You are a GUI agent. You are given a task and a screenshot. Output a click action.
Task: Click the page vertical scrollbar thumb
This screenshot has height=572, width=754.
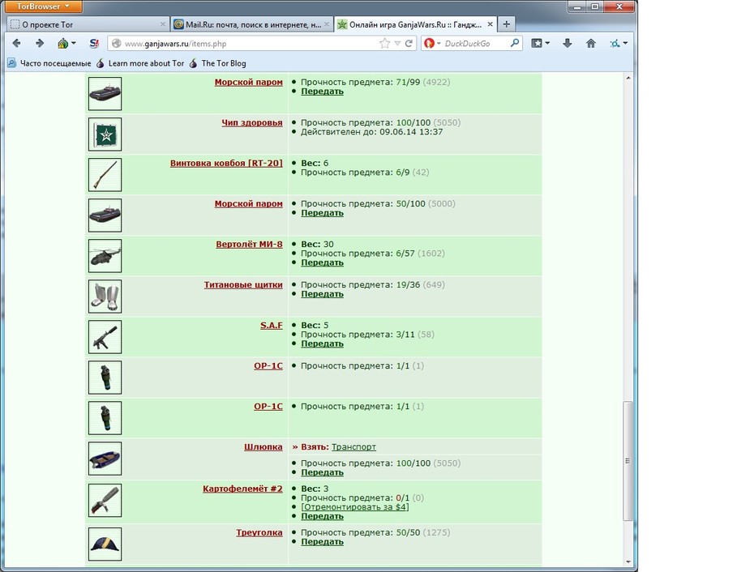pos(628,460)
